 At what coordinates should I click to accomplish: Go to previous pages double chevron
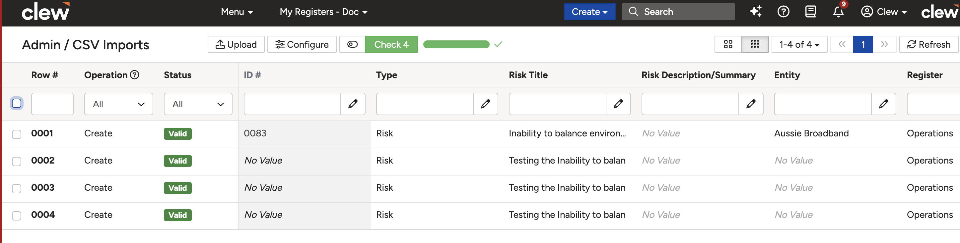[x=842, y=44]
